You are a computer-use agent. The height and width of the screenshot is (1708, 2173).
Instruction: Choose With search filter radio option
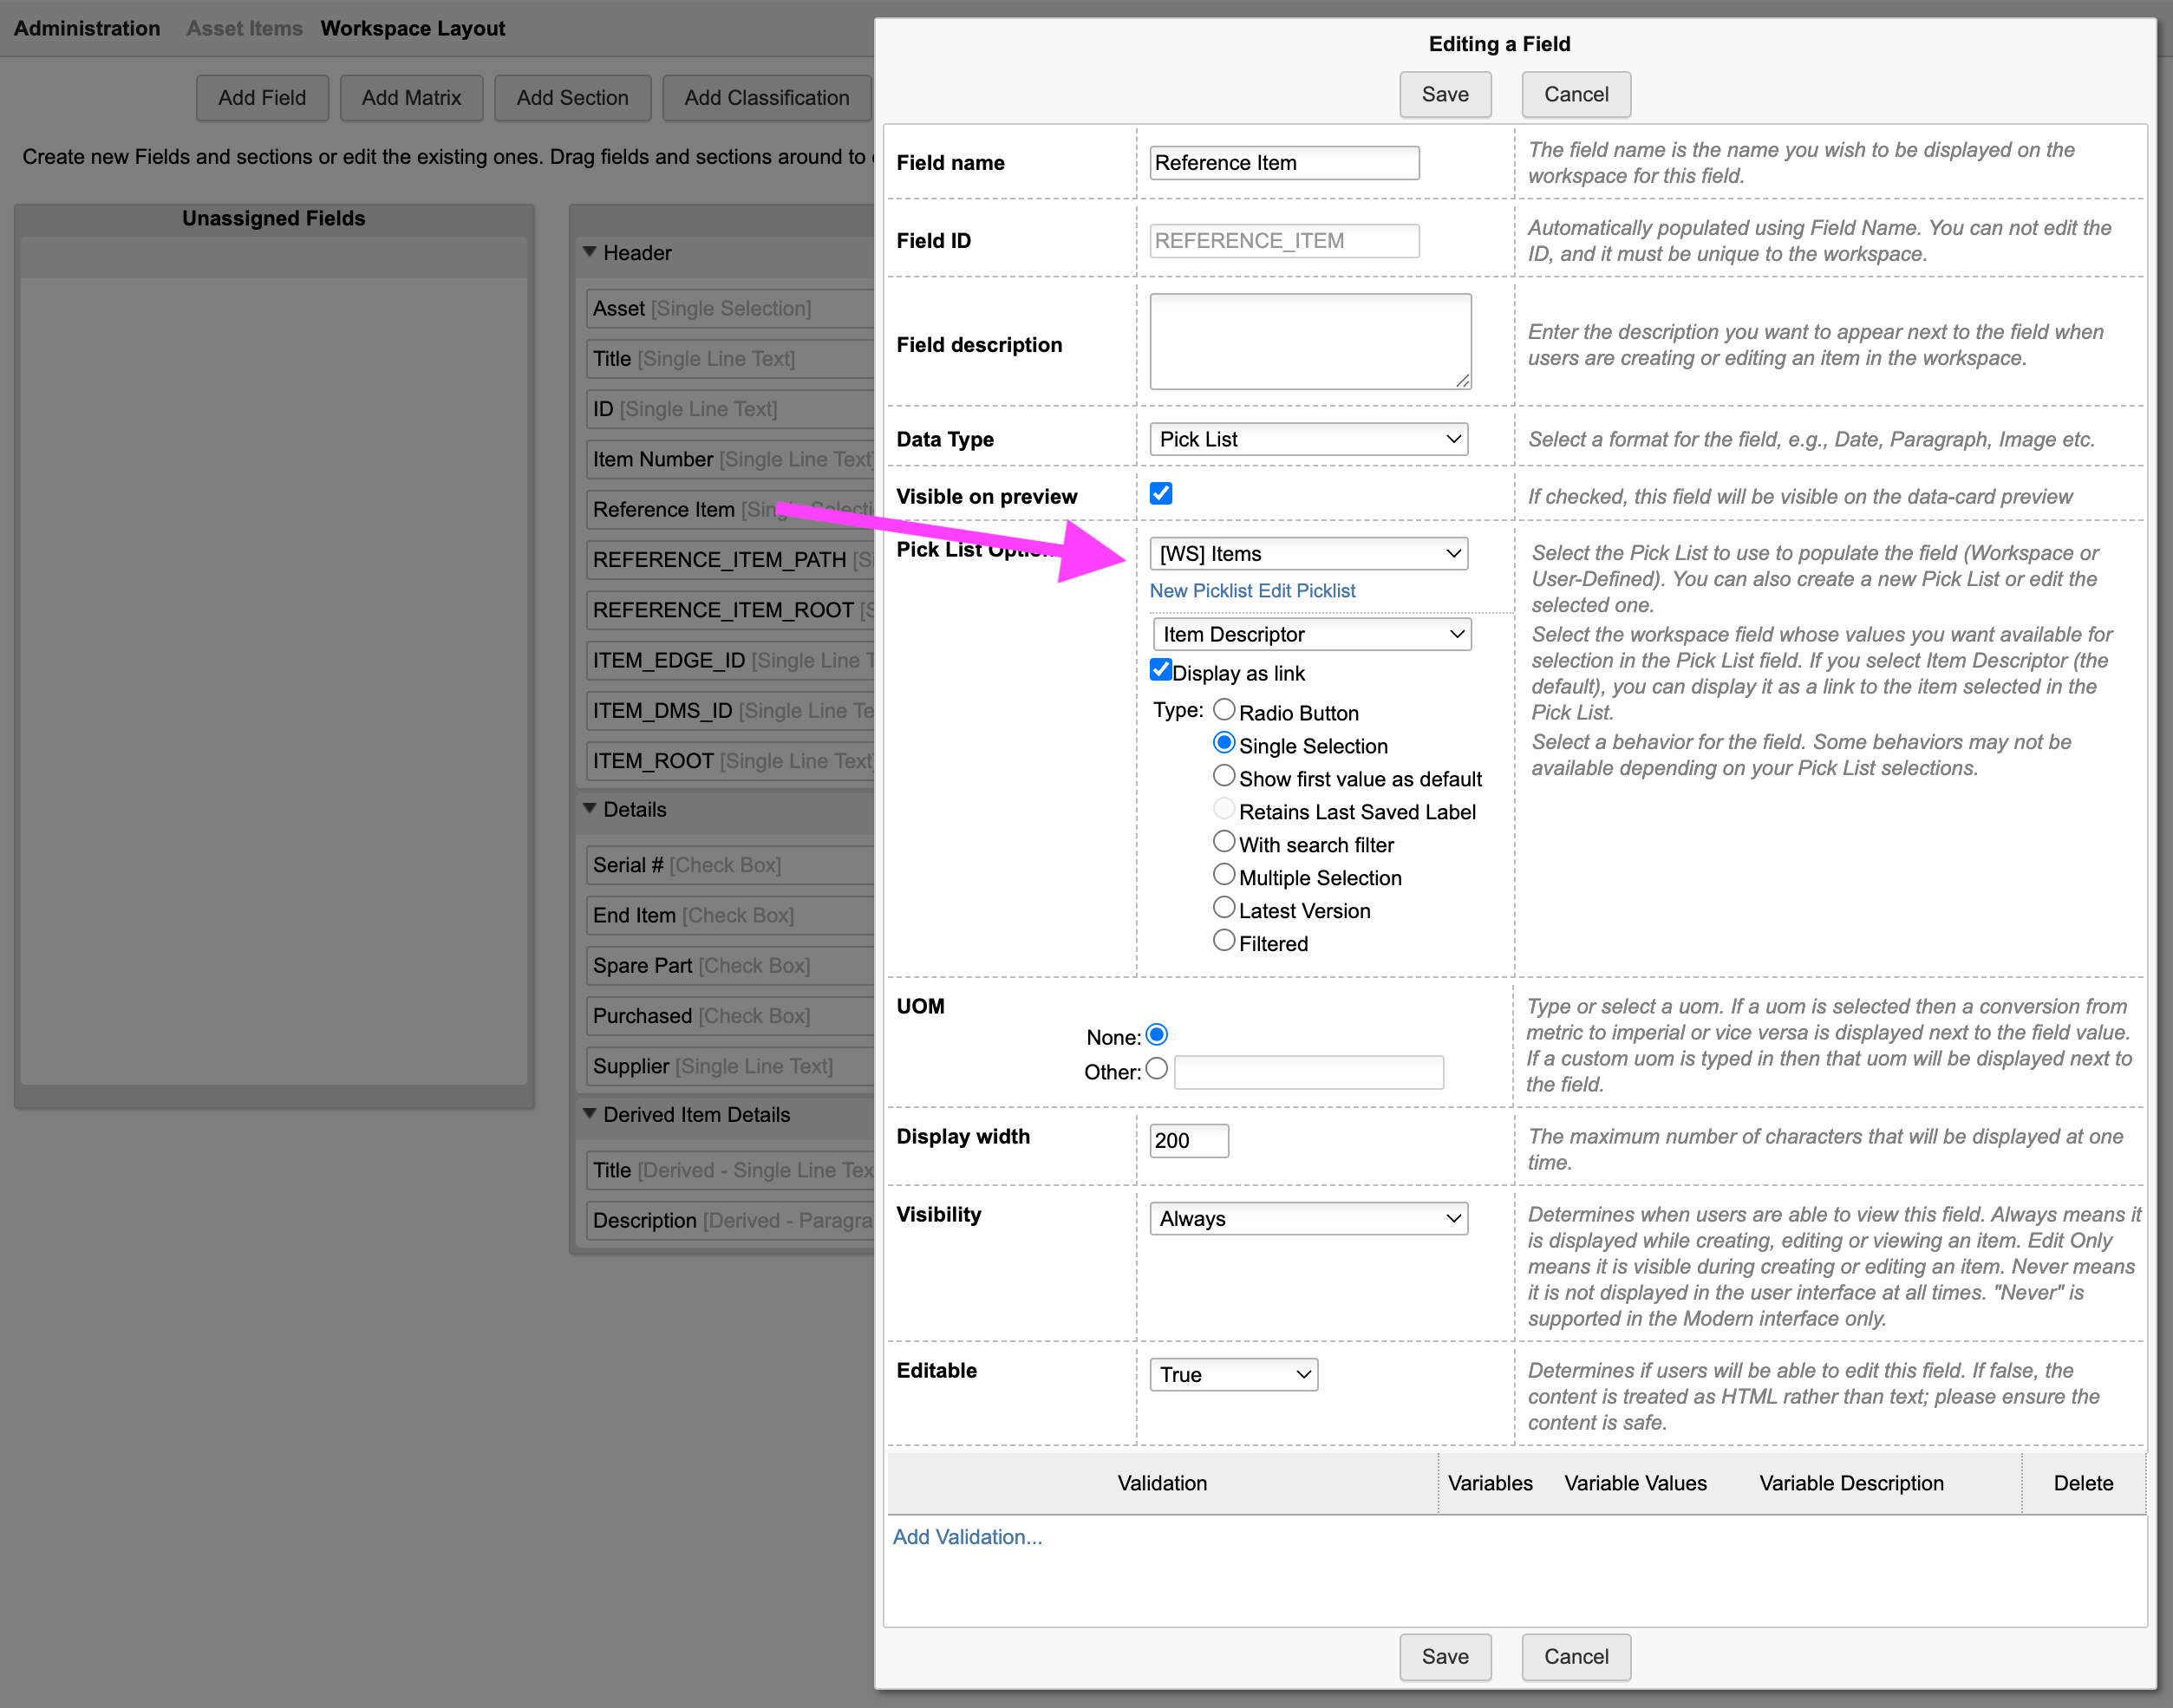[x=1223, y=842]
